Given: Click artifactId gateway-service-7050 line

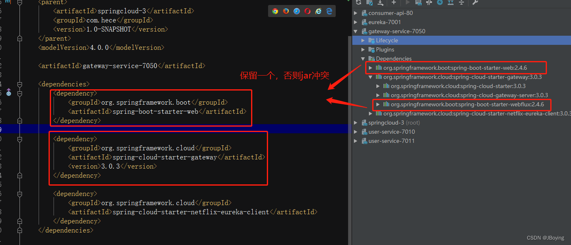Looking at the screenshot, I should [122, 66].
